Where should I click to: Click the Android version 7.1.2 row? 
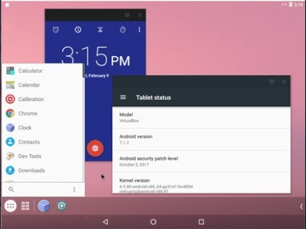tap(201, 139)
